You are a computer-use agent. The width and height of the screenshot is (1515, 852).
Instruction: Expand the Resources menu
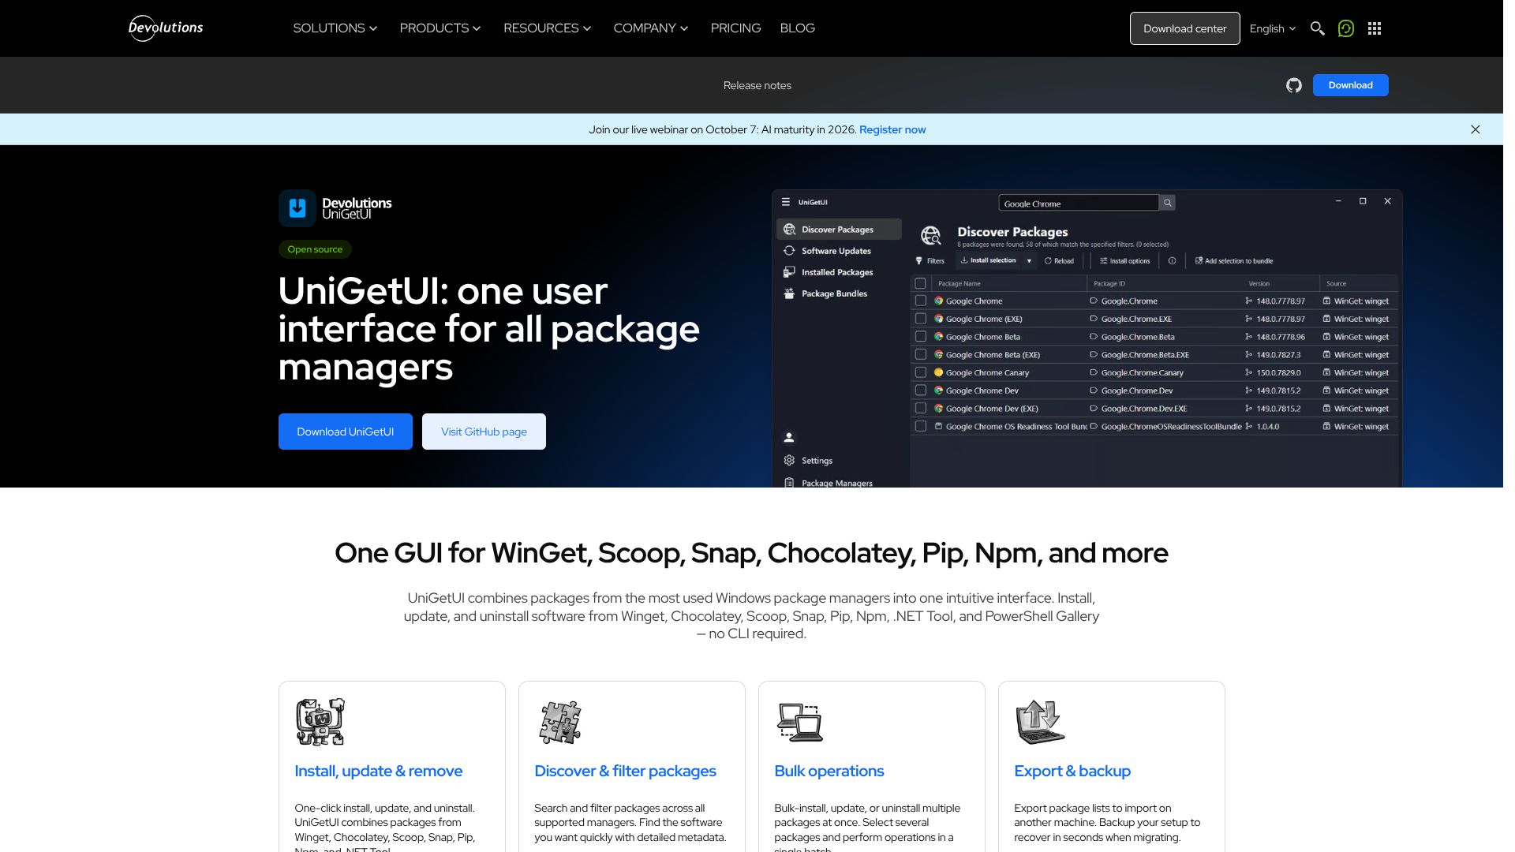point(548,28)
